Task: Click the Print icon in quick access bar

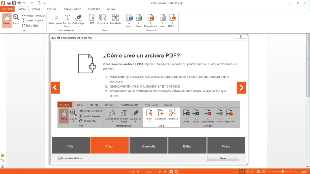Action: (19, 3)
